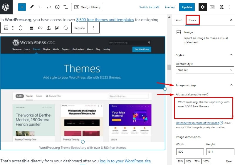Set the image size to 50%
Viewport: 235px width, 165px height.
click(x=189, y=161)
